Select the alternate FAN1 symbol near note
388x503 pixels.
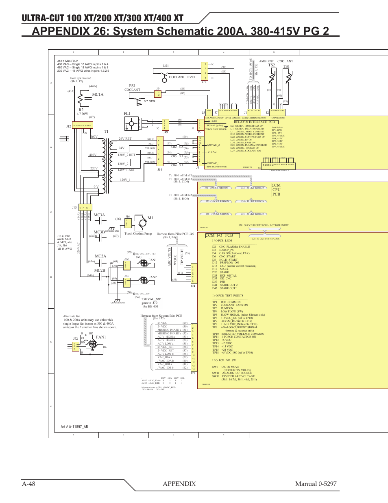pos(93,344)
